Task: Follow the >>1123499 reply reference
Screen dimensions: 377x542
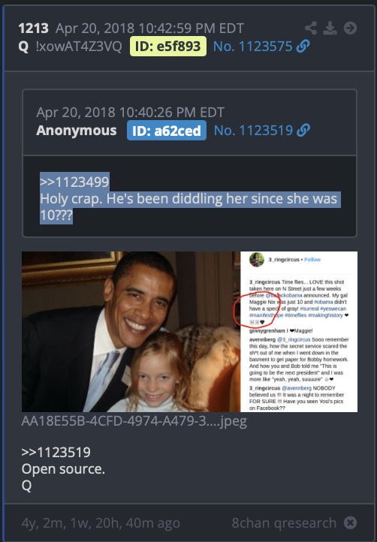Action: click(74, 182)
